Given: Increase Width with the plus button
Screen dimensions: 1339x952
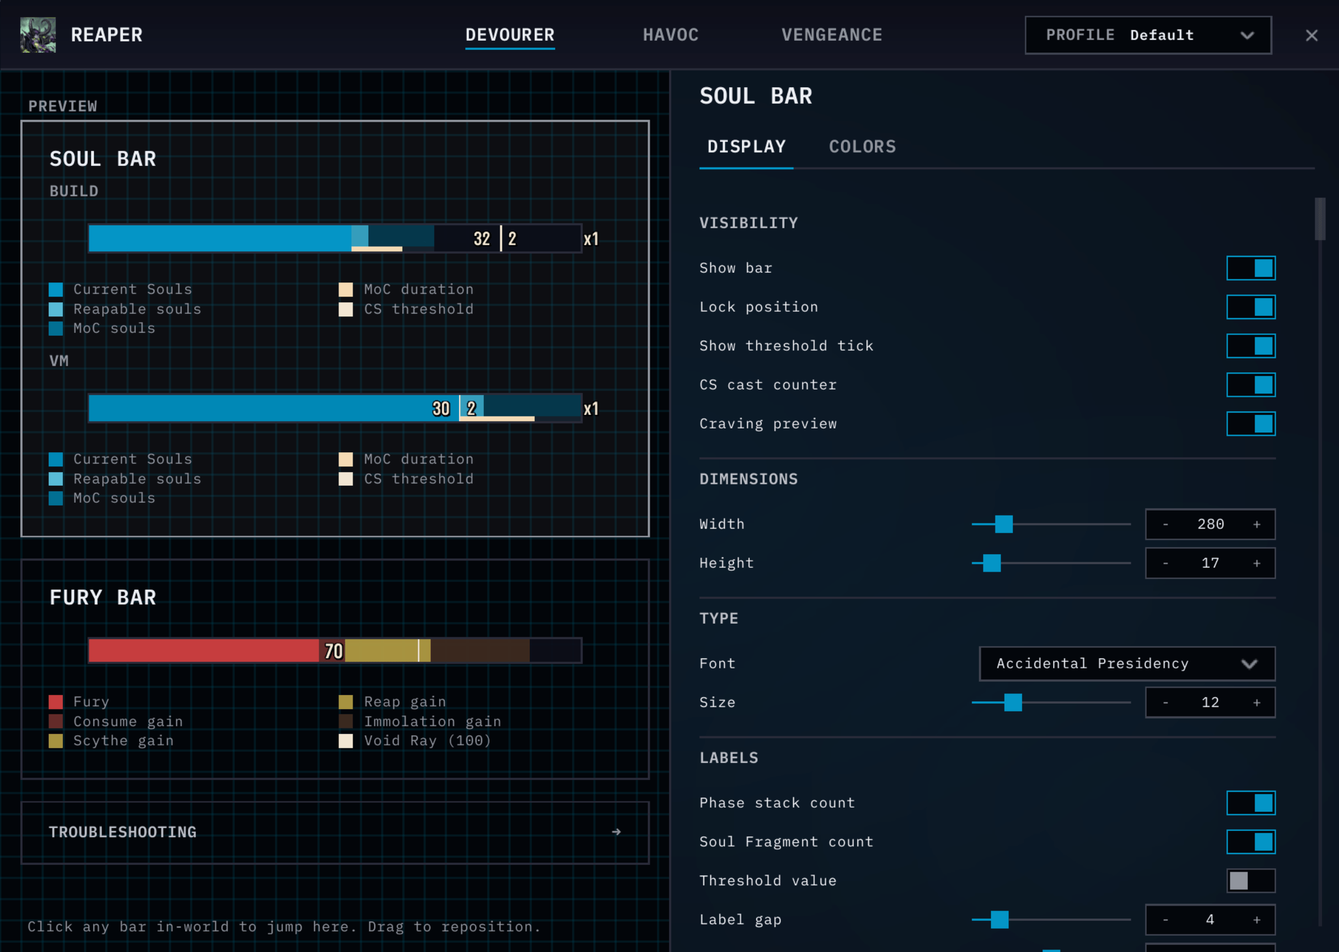Looking at the screenshot, I should point(1256,524).
